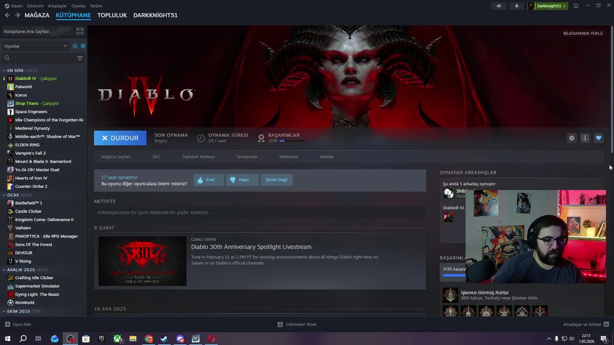Open the game info icon
This screenshot has width=614, height=345.
585,138
